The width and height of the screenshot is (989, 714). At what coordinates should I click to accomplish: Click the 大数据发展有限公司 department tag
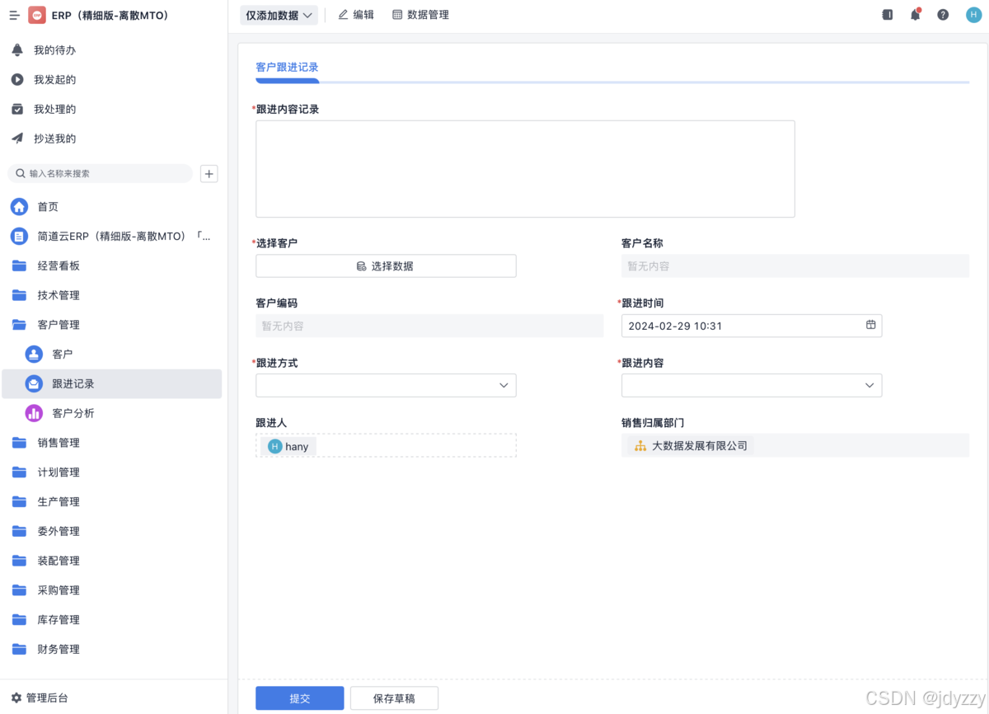pyautogui.click(x=691, y=446)
